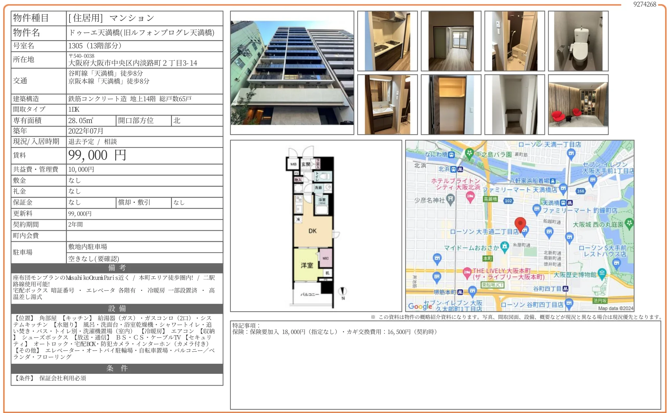This screenshot has width=671, height=413.
Task: Open the toilet room photo thumbnail
Action: tap(578, 41)
